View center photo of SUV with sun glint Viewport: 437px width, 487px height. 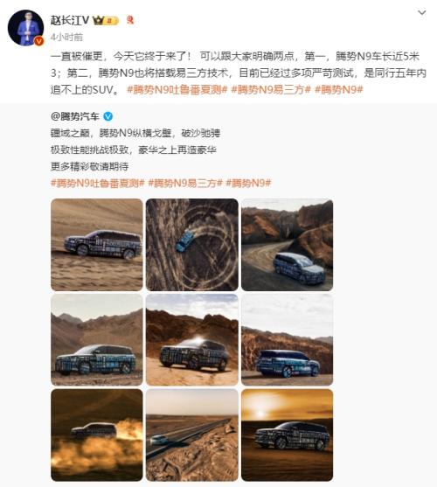point(192,340)
